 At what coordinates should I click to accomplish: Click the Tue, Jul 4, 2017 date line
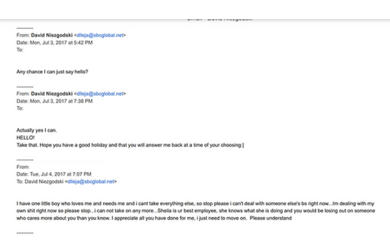pyautogui.click(x=54, y=174)
